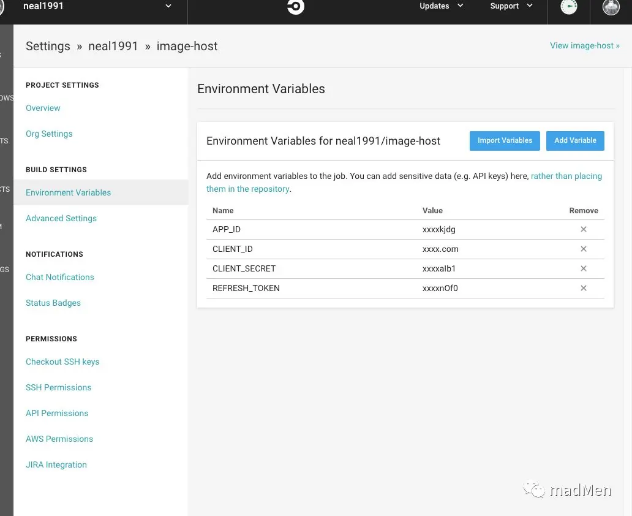The image size is (632, 516).
Task: Select the REFRESH_TOKEN name cell
Action: [246, 288]
